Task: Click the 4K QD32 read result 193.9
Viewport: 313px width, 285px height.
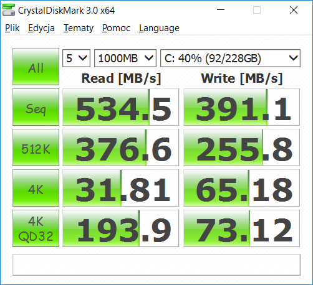Action: (x=120, y=228)
